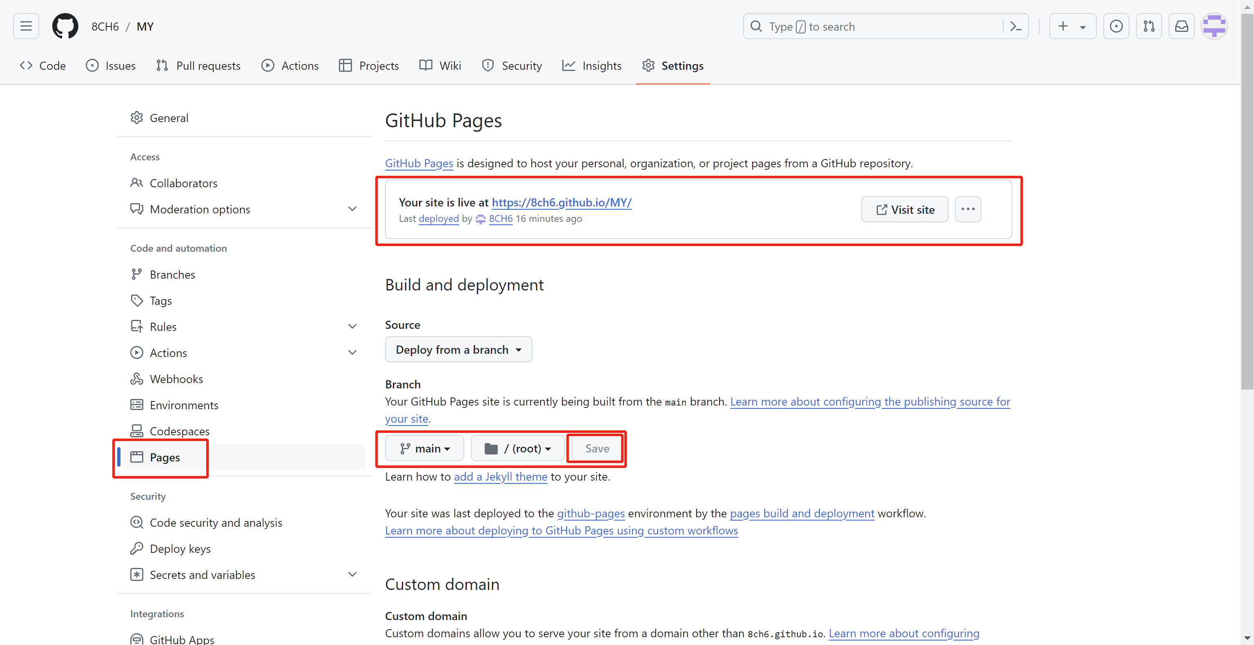Click the more options ellipsis button
Viewport: 1254px width, 645px height.
tap(968, 209)
